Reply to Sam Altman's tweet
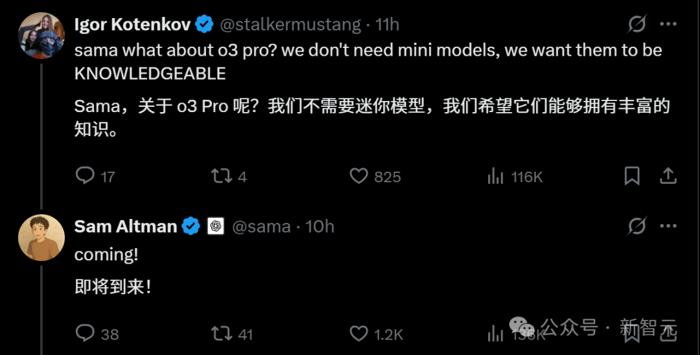Viewport: 700px width, 355px height. coord(86,333)
